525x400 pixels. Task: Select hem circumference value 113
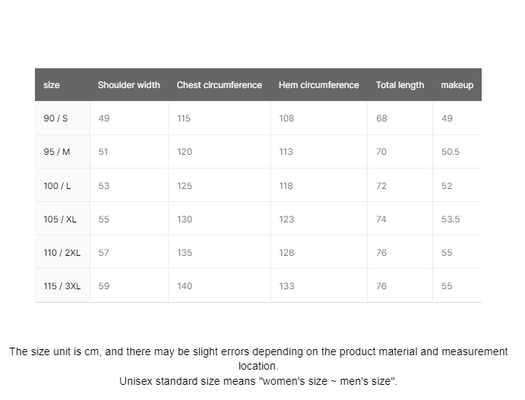point(286,152)
